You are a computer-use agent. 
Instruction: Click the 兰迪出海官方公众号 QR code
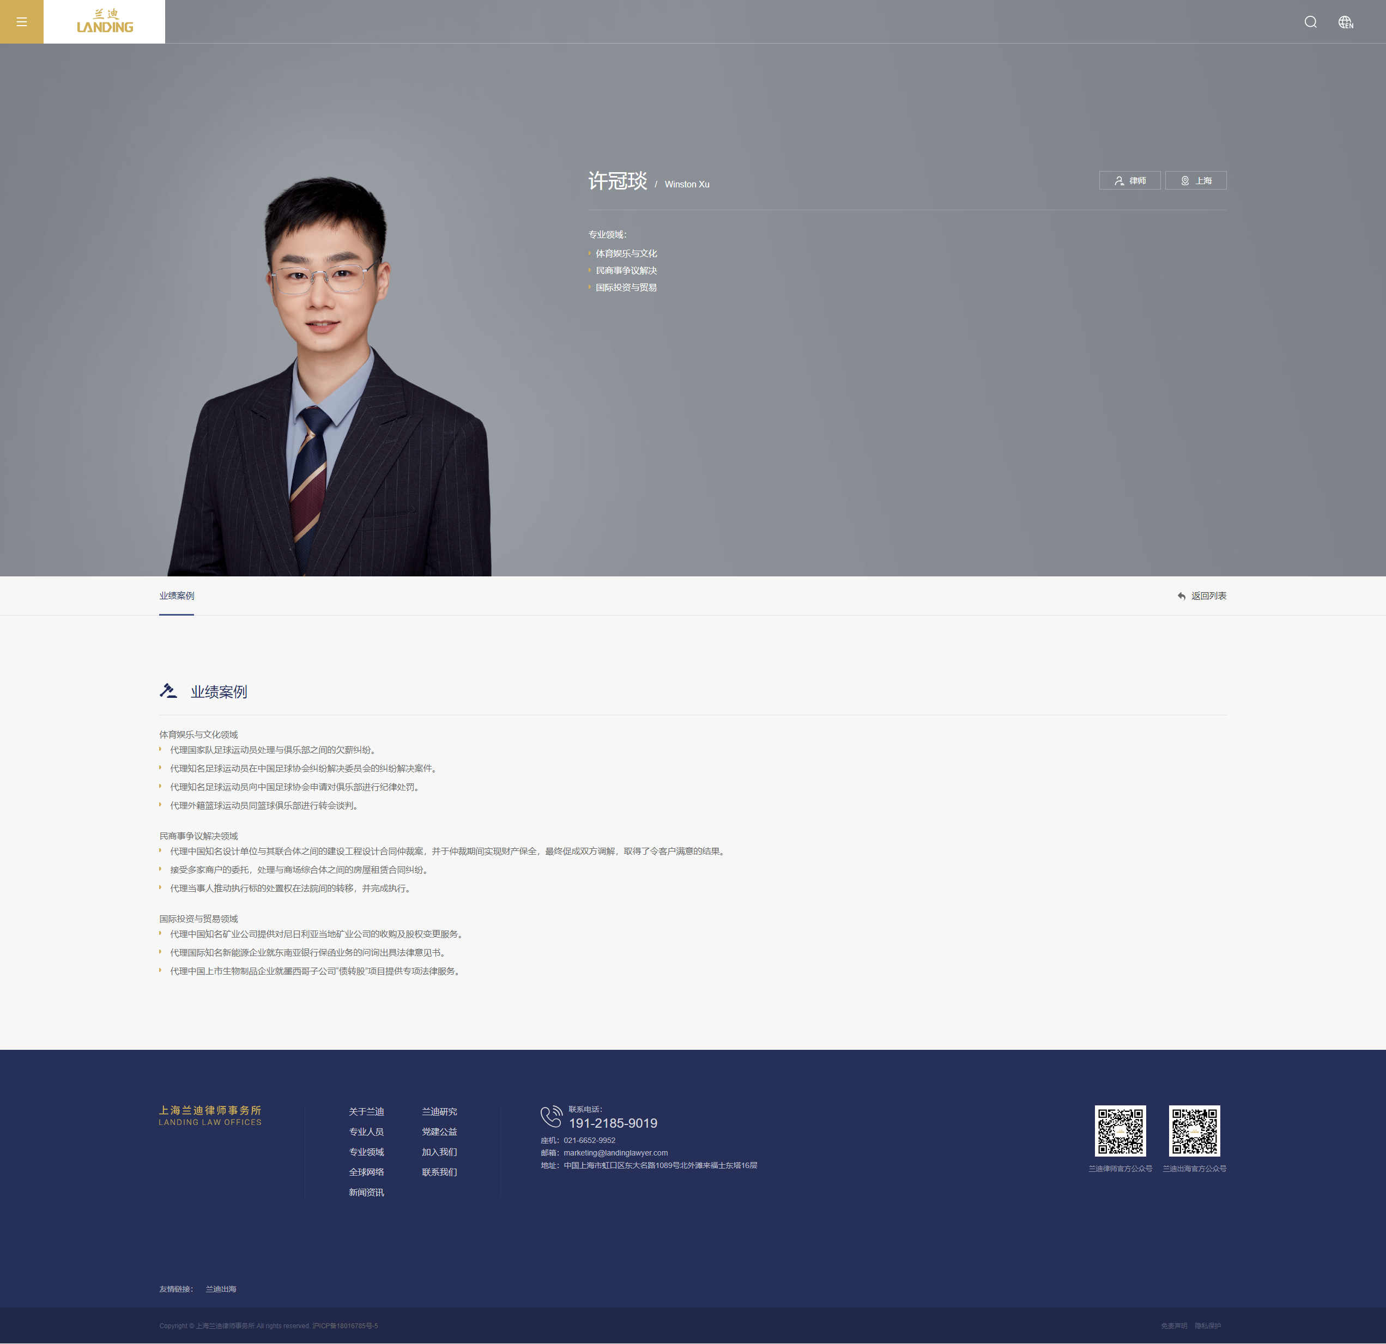[x=1194, y=1130]
